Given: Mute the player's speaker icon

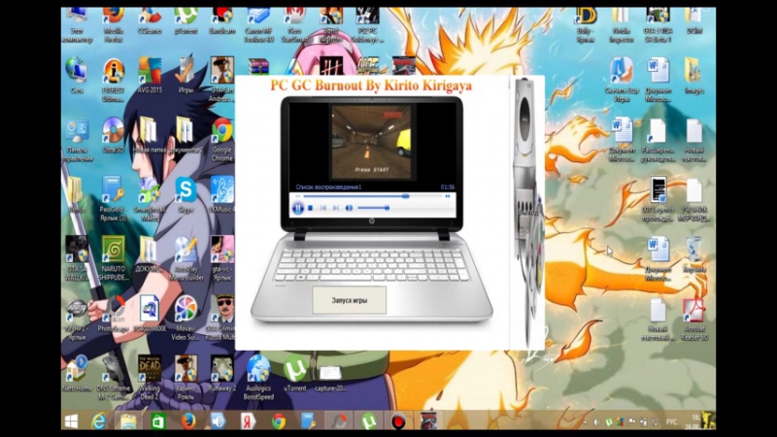Looking at the screenshot, I should click(x=349, y=208).
